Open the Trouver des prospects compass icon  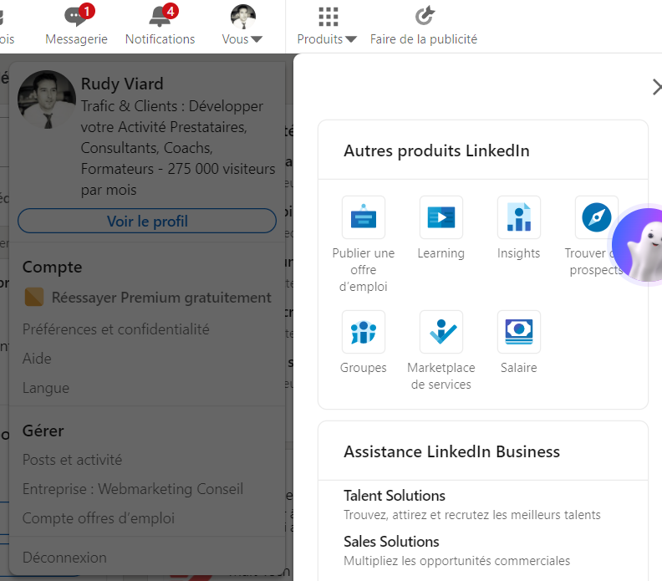tap(596, 217)
